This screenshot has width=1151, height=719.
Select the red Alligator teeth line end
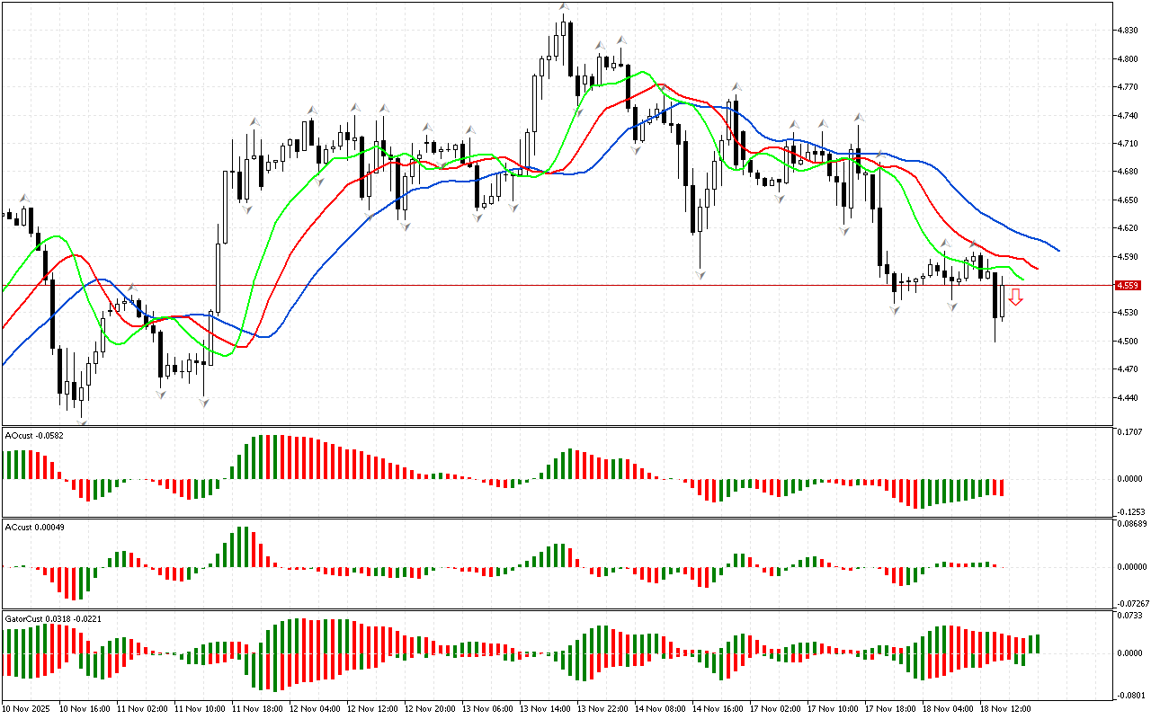coord(1036,268)
